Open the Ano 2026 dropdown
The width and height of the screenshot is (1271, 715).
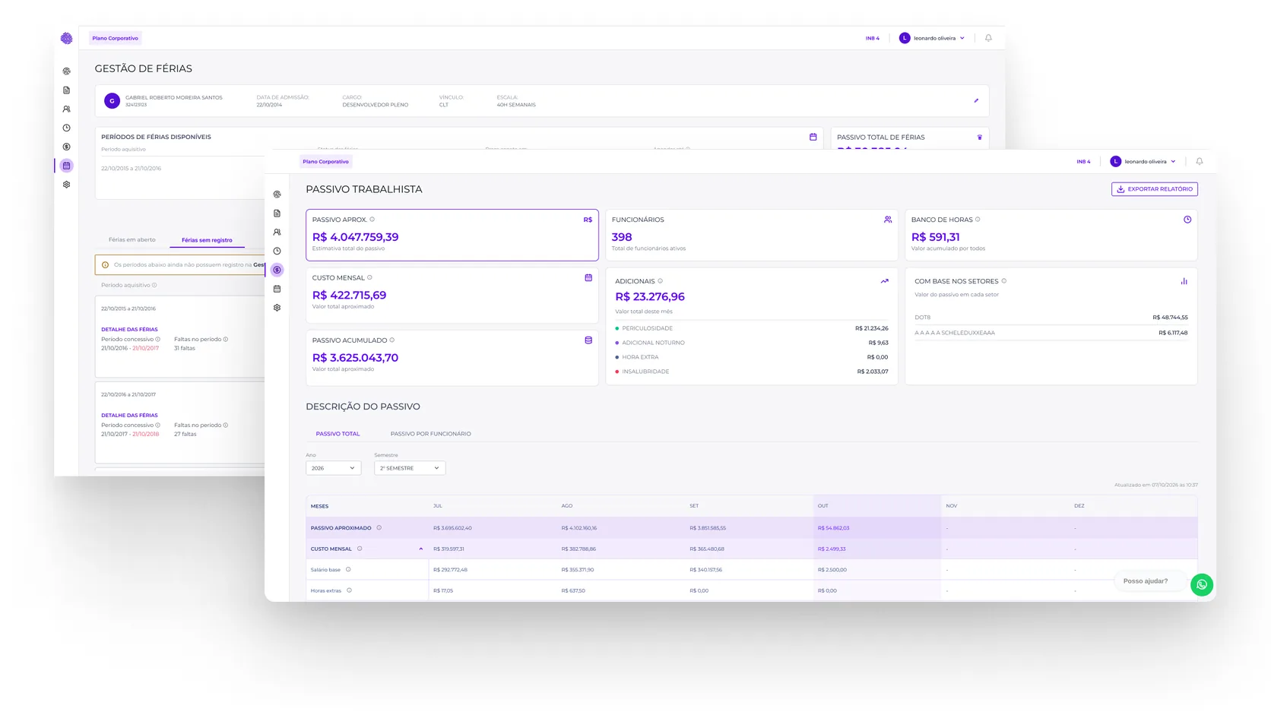333,468
